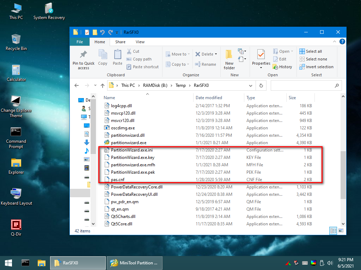Open Explorer desktop shortcut
The width and height of the screenshot is (361, 270).
click(x=16, y=166)
